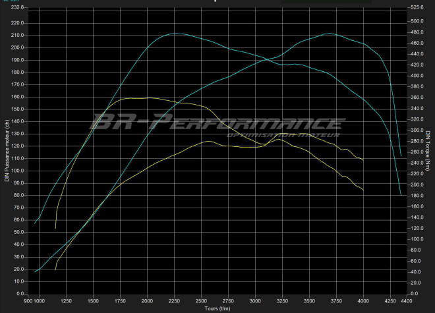
Task: Click the 232.8 maximum value on the left axis
Action: 16,8
